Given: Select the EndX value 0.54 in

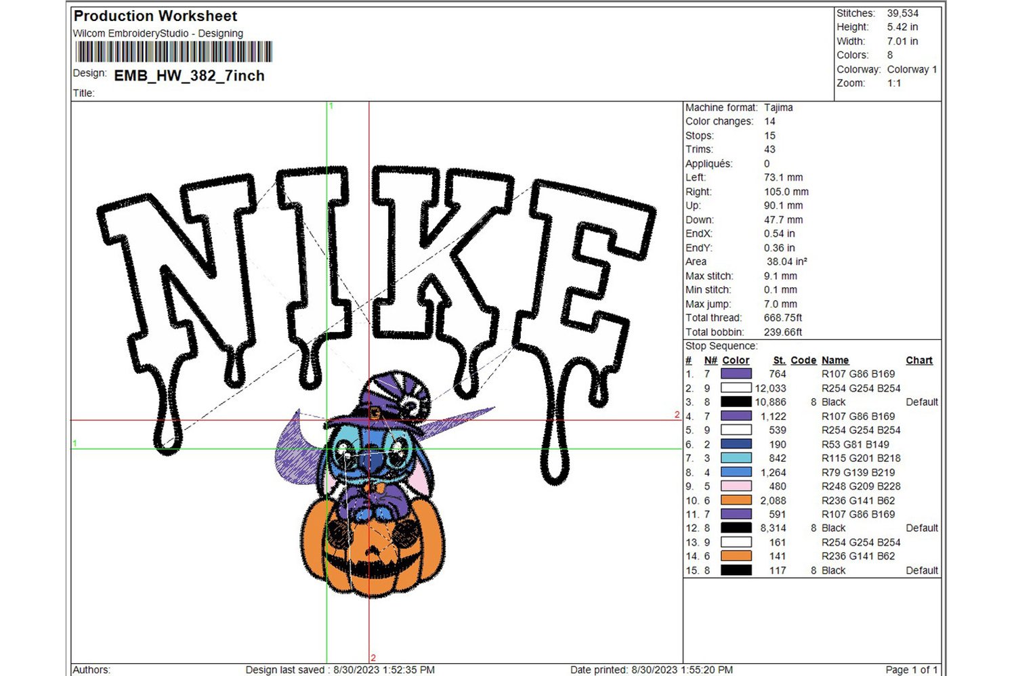Looking at the screenshot, I should coord(780,234).
